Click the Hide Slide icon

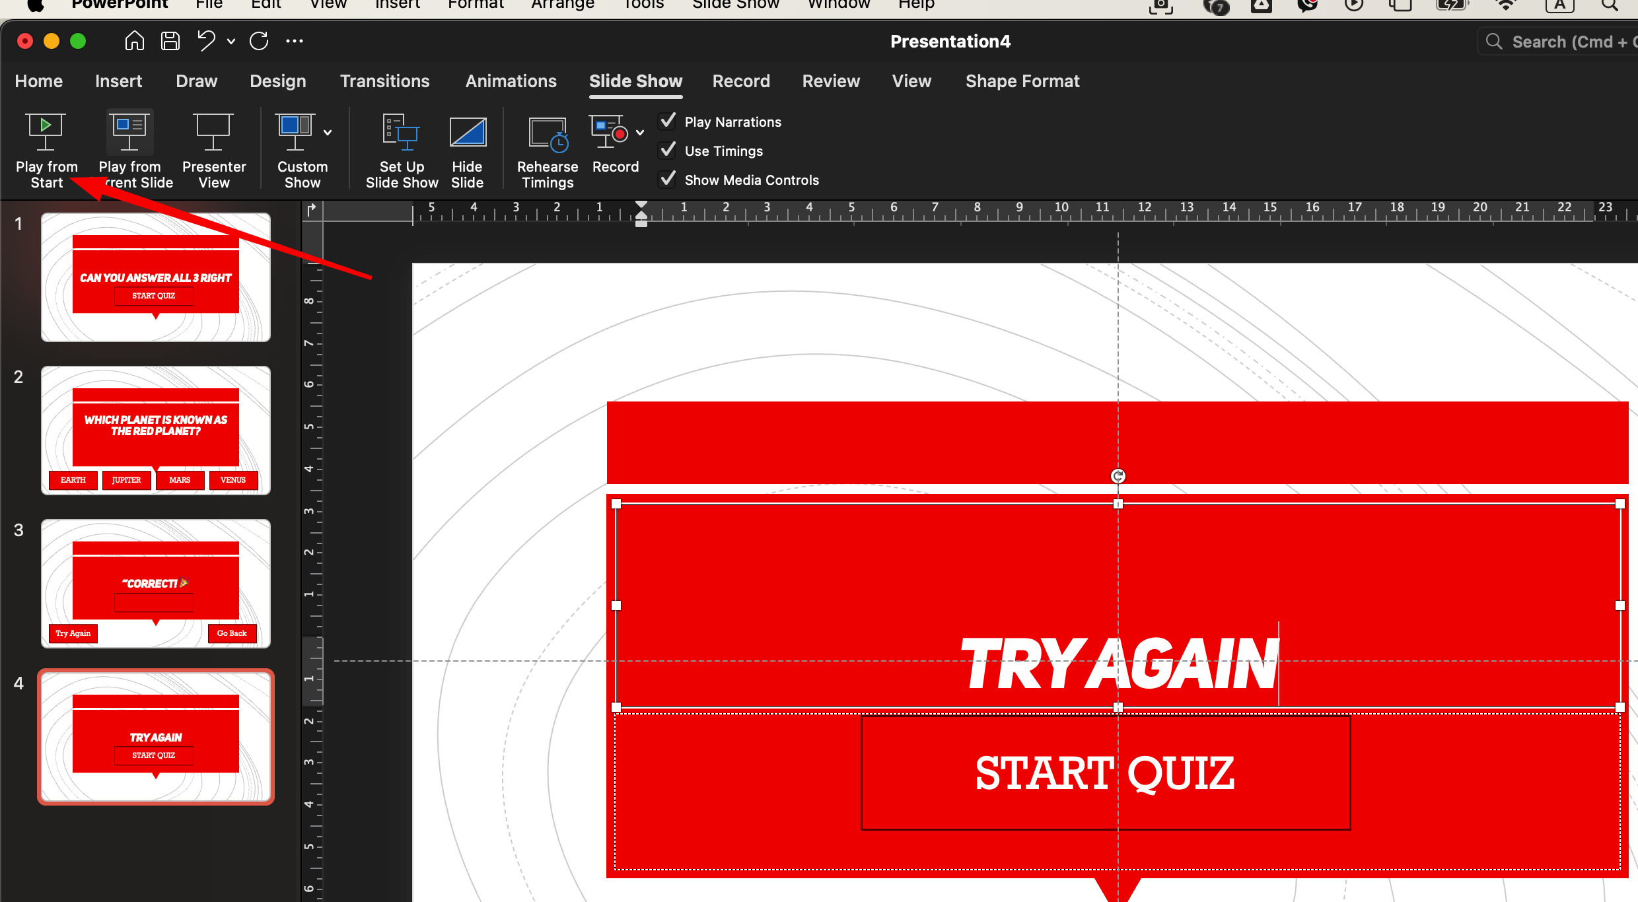pos(468,132)
